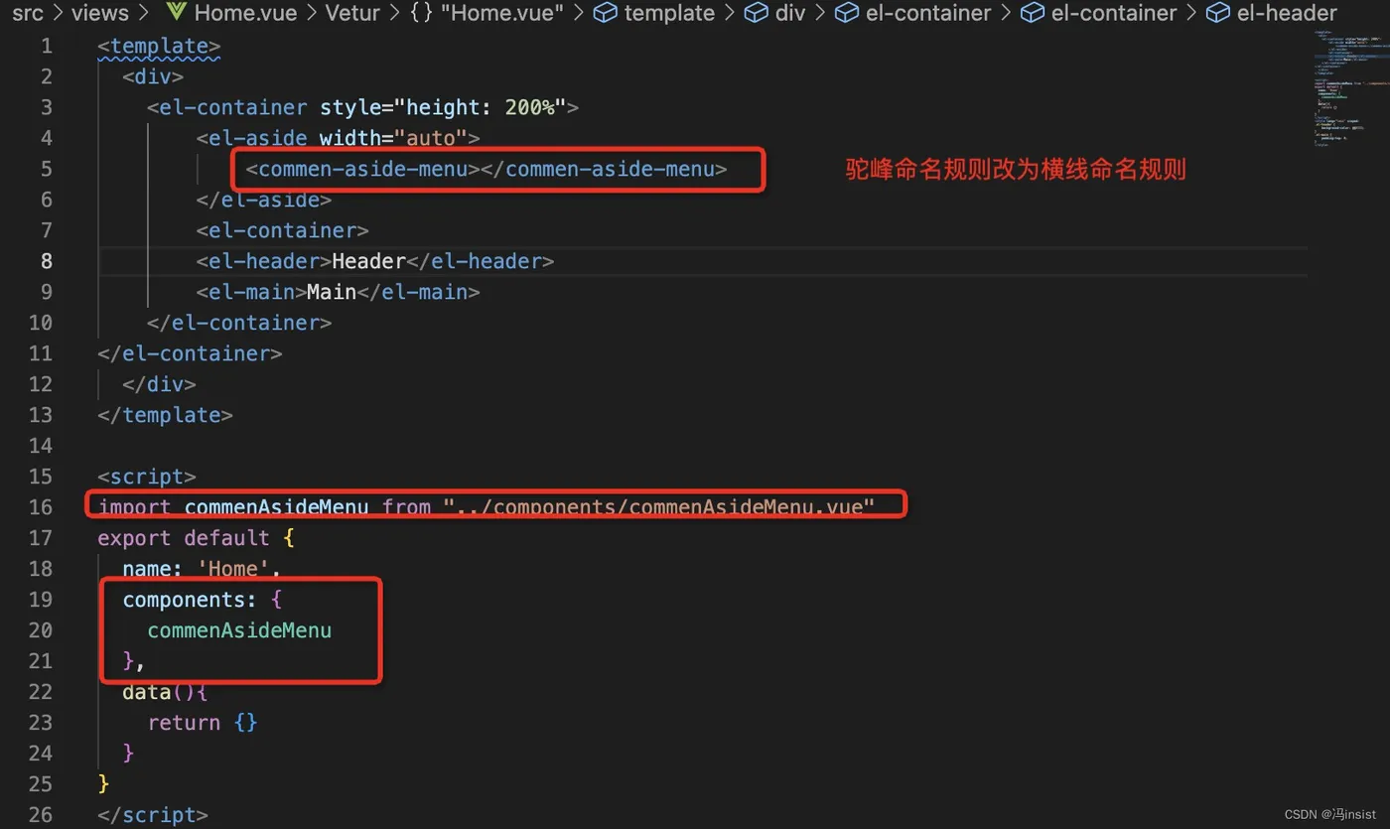
Task: Select line number 26 in the gutter
Action: (41, 814)
